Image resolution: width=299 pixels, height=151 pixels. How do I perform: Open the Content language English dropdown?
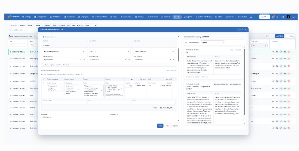pos(213,43)
